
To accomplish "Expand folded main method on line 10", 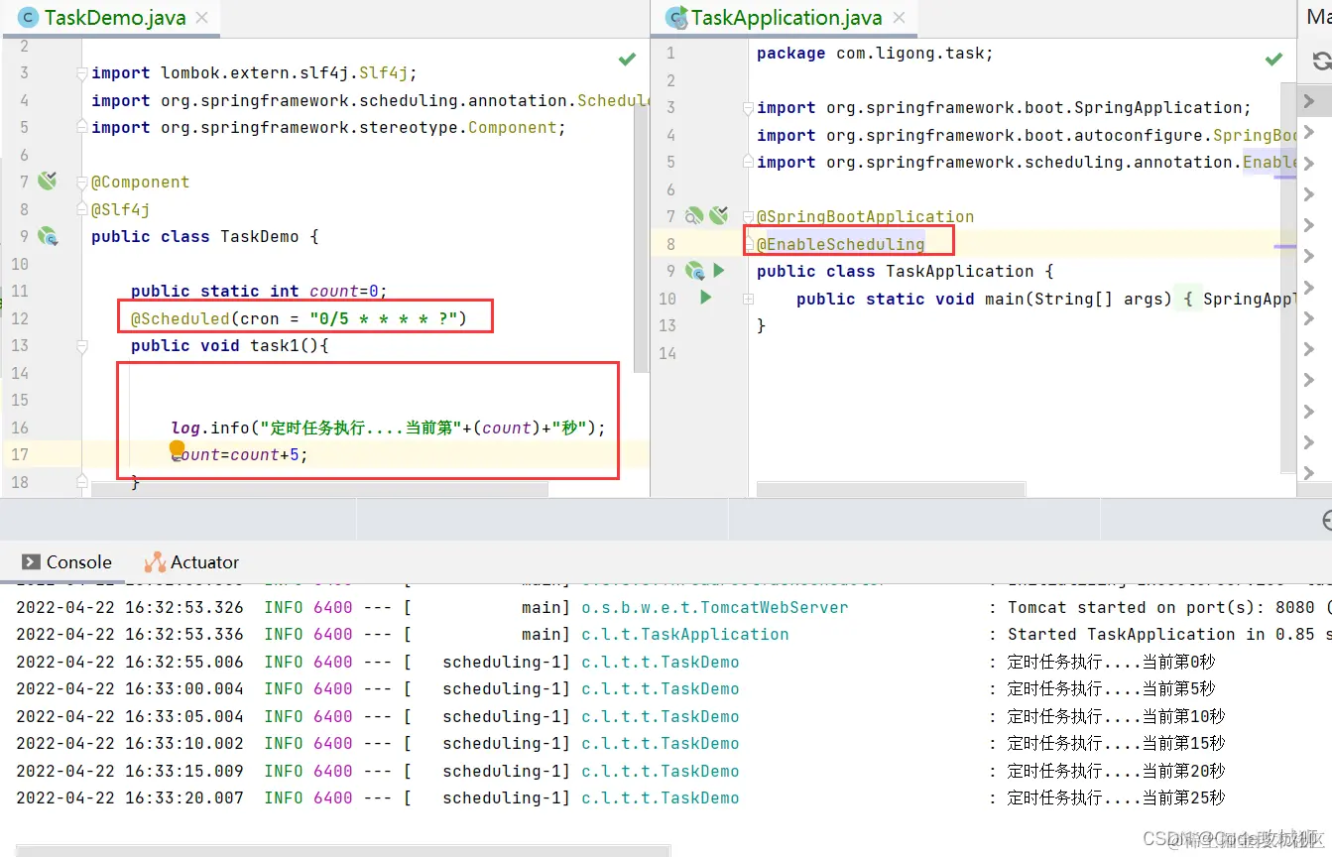I will point(749,299).
